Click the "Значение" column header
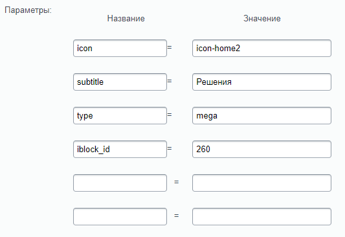This screenshot has height=237, width=345. [262, 19]
